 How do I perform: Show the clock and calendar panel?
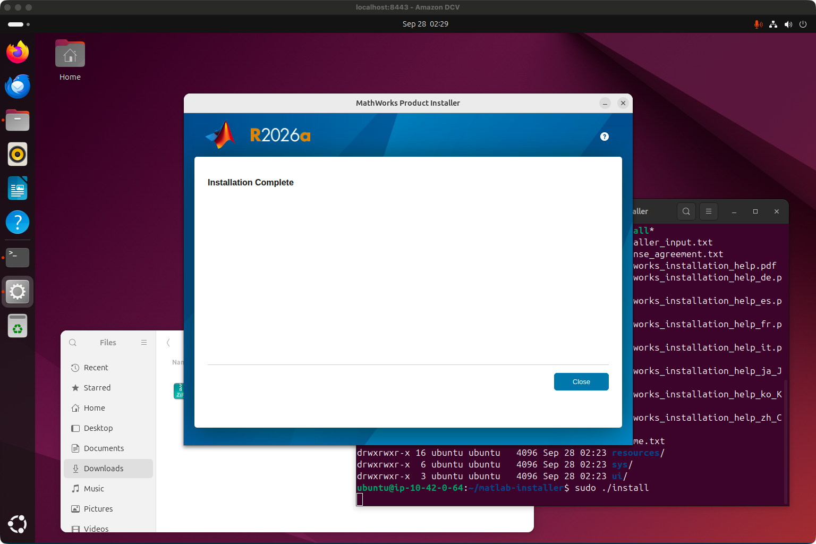coord(425,24)
